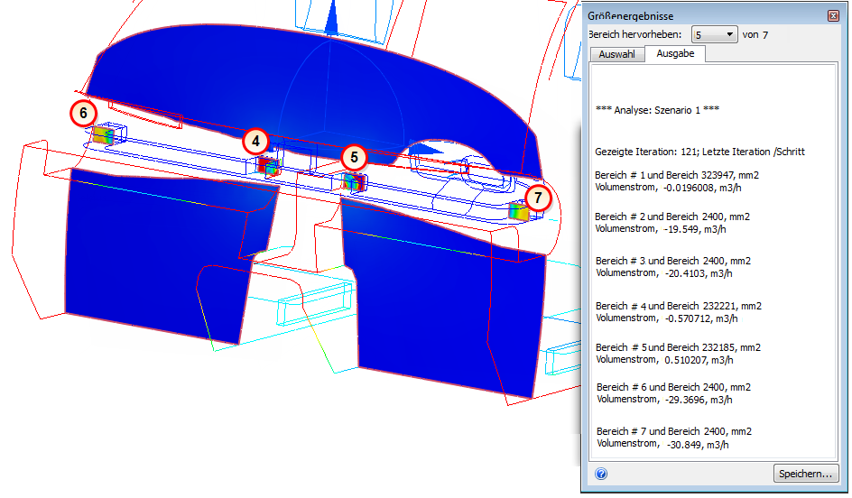This screenshot has width=852, height=498.
Task: Click text 'Bereich # 5 und Bereich 232185, mm2'
Action: pyautogui.click(x=678, y=347)
